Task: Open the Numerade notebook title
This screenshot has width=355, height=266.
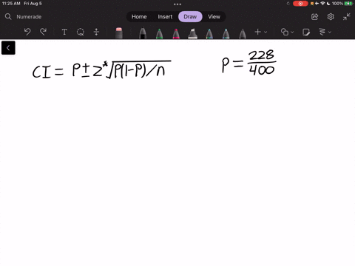Action: coord(29,17)
